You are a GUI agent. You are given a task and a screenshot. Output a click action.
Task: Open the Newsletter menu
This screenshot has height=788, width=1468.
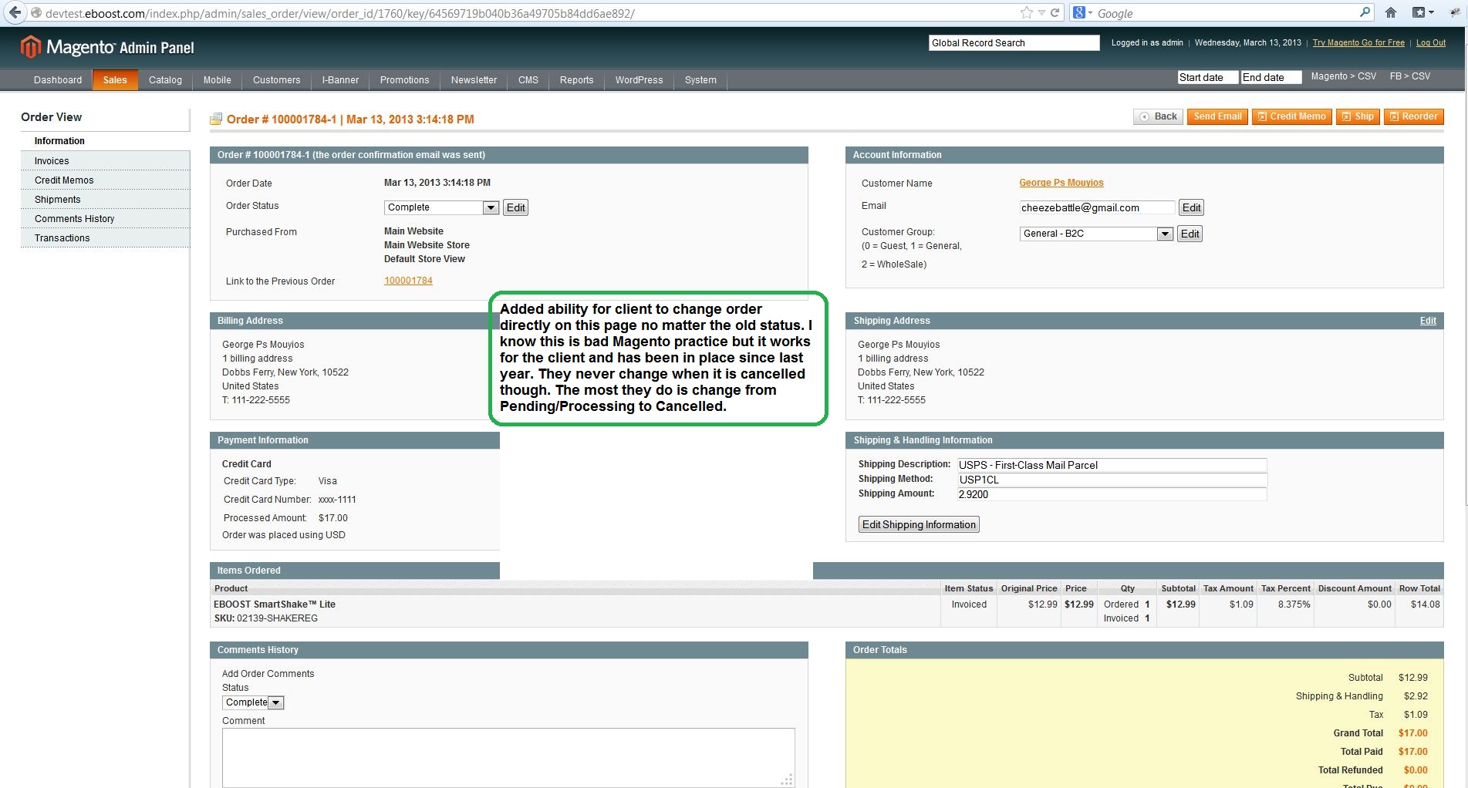click(x=474, y=80)
